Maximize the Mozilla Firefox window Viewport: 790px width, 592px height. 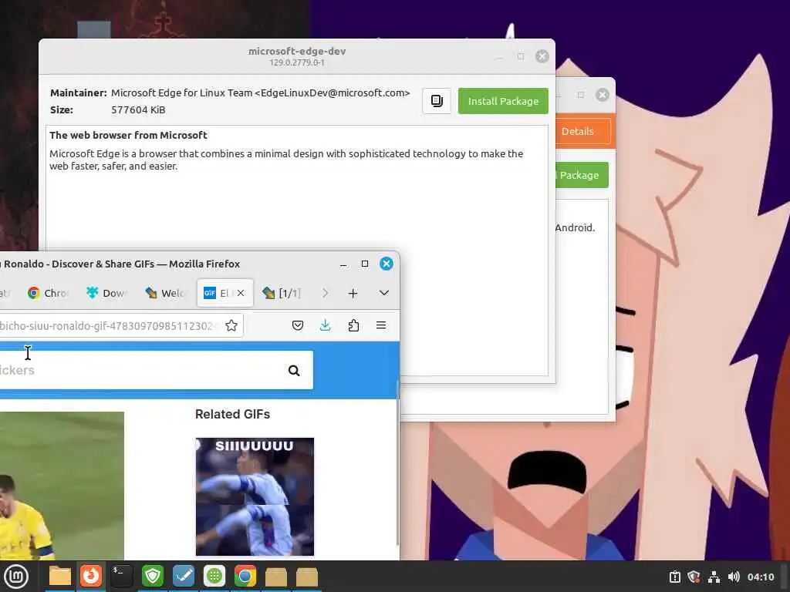click(365, 264)
